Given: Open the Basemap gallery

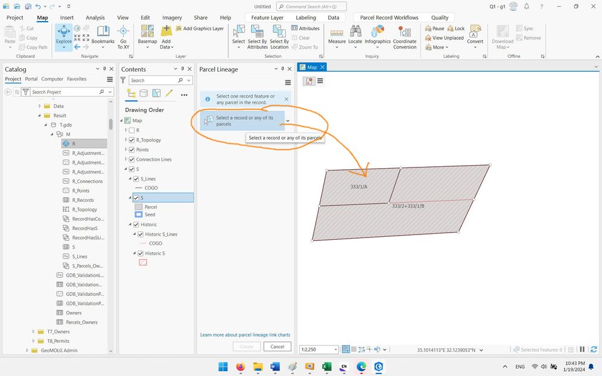Looking at the screenshot, I should (147, 37).
